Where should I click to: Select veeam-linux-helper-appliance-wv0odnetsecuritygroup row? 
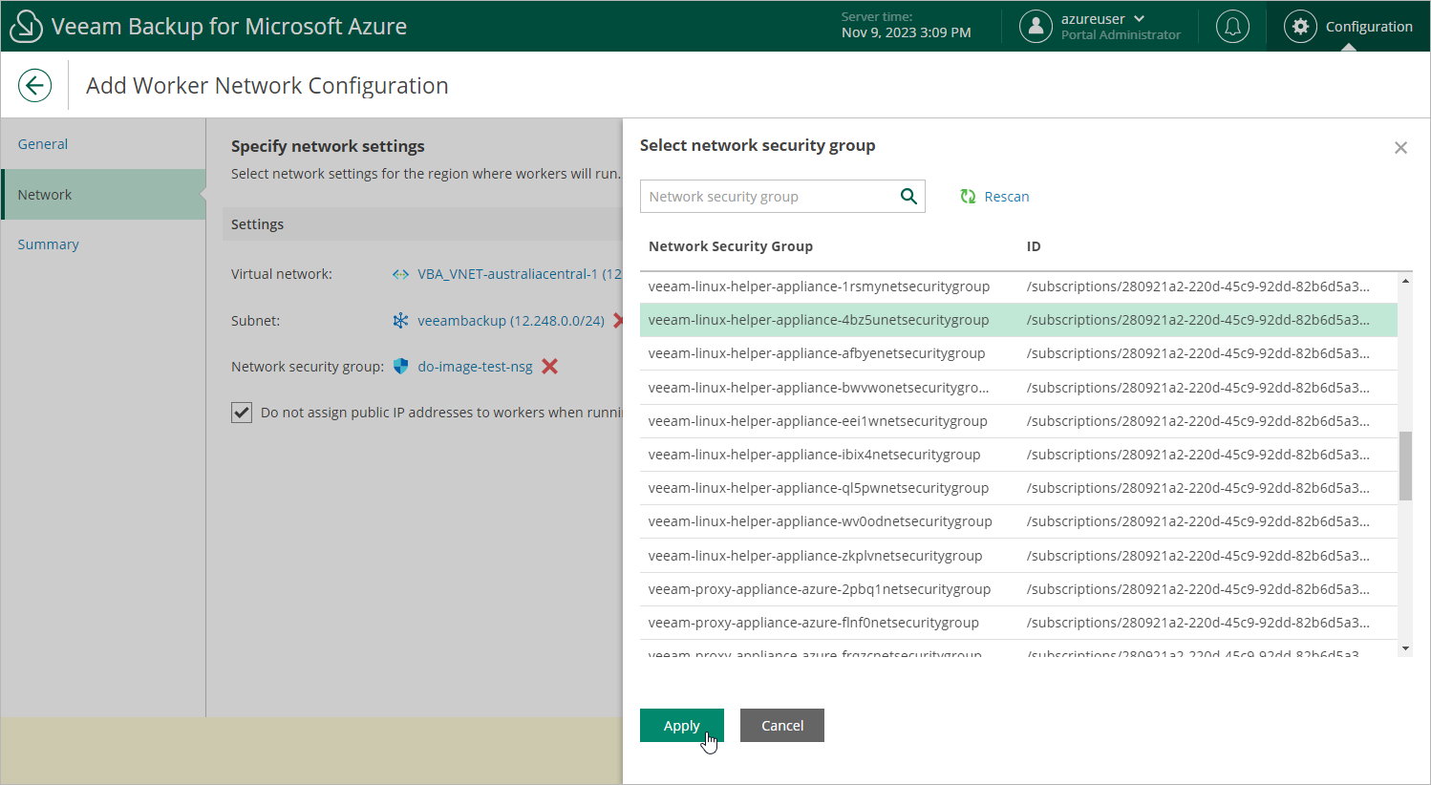[x=1018, y=521]
